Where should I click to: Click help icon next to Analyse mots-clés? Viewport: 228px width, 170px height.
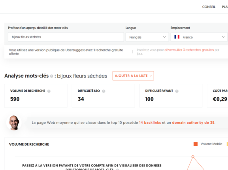(51, 76)
